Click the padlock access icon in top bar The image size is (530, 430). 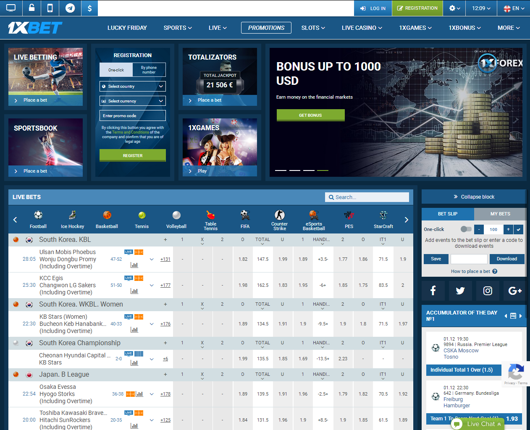coord(31,8)
